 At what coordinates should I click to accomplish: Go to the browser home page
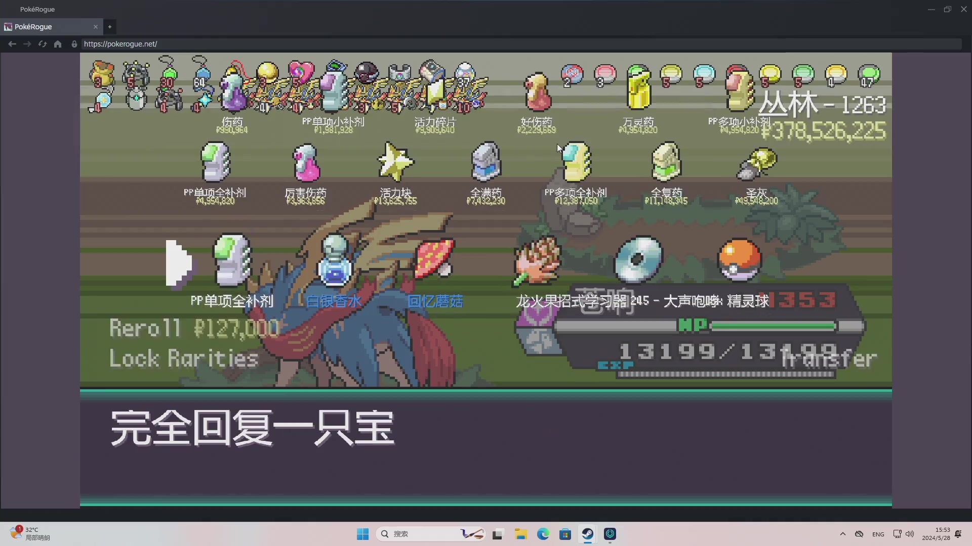(58, 44)
